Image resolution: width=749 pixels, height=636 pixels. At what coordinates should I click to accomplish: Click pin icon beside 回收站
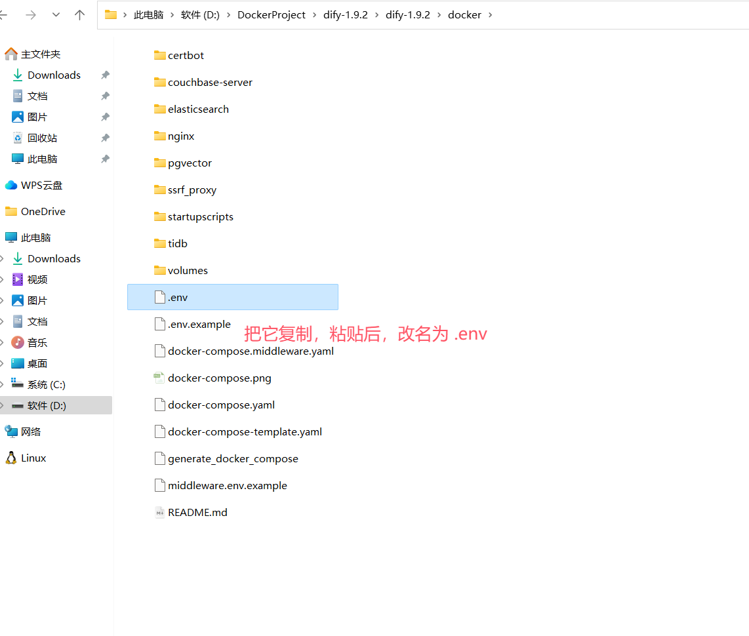105,138
